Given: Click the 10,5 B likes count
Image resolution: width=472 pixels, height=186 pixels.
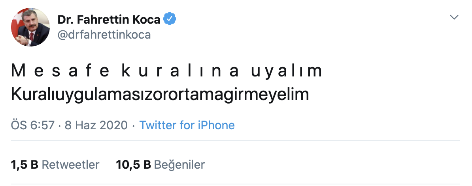Looking at the screenshot, I should pyautogui.click(x=134, y=164).
